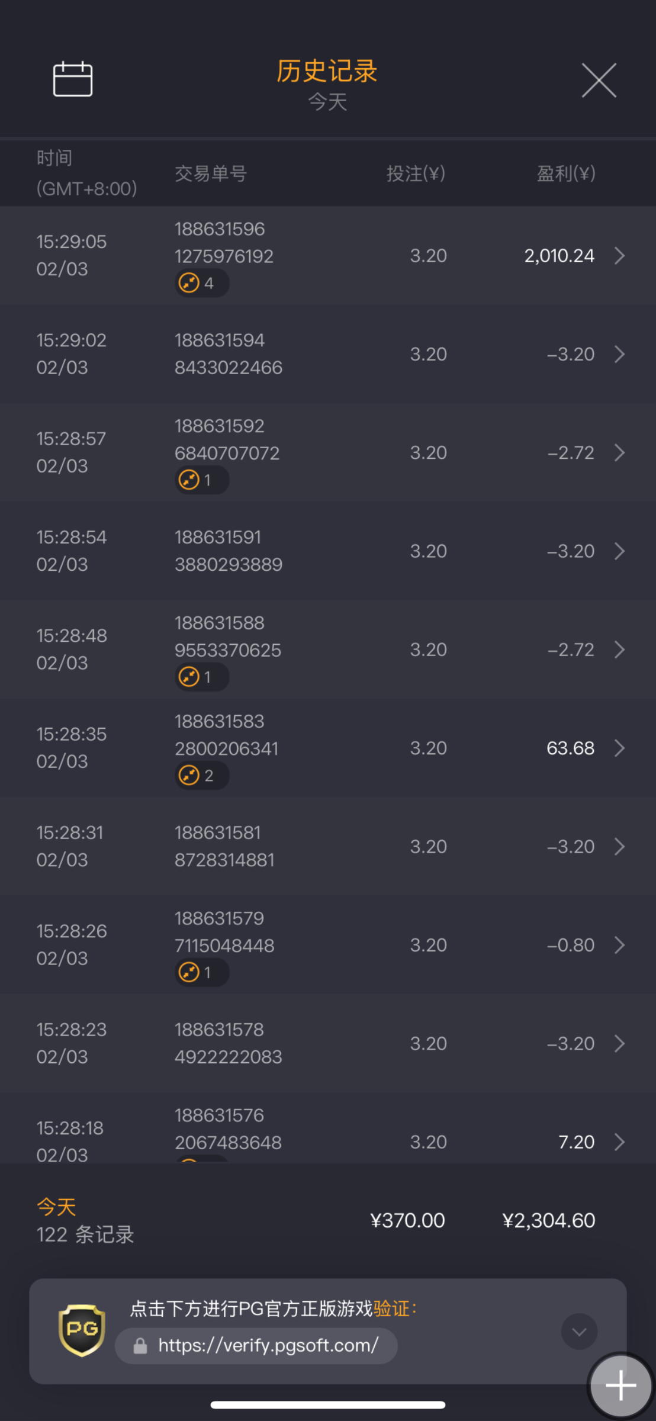Select the 15:28:54 transaction row
The image size is (656, 1421).
point(327,551)
